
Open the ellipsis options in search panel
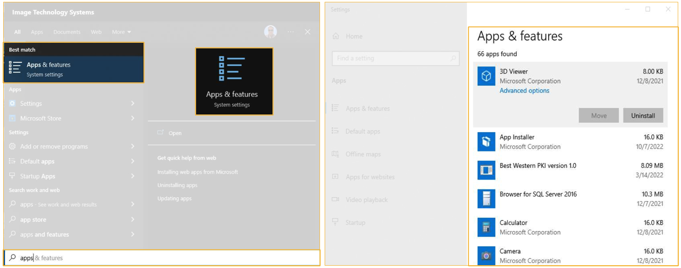[x=291, y=32]
